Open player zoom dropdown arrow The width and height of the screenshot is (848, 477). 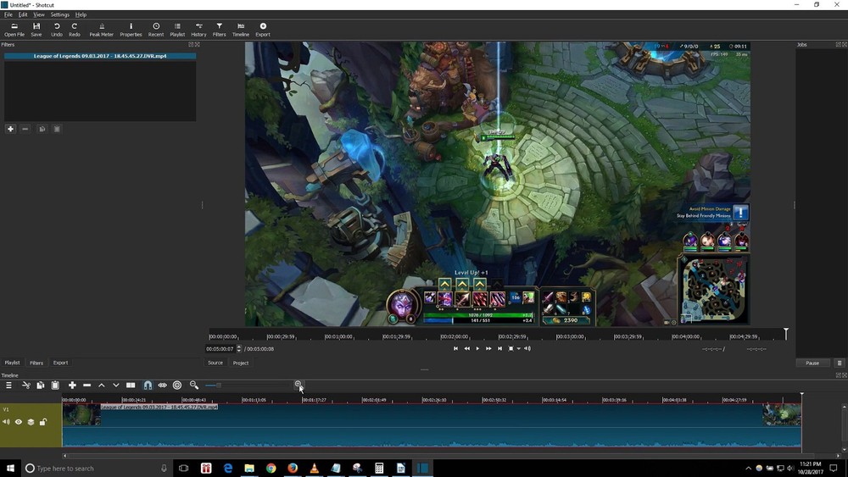click(519, 349)
